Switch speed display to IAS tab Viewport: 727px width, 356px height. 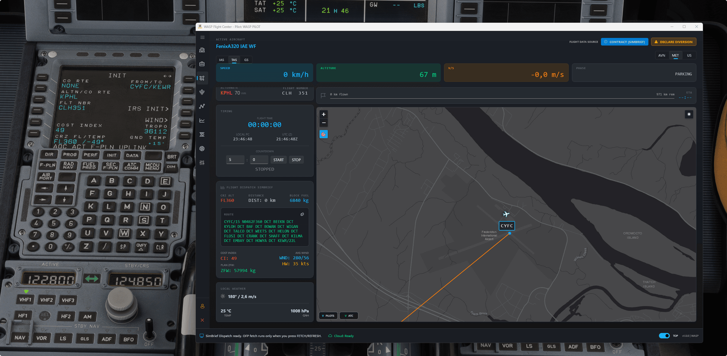tap(221, 60)
